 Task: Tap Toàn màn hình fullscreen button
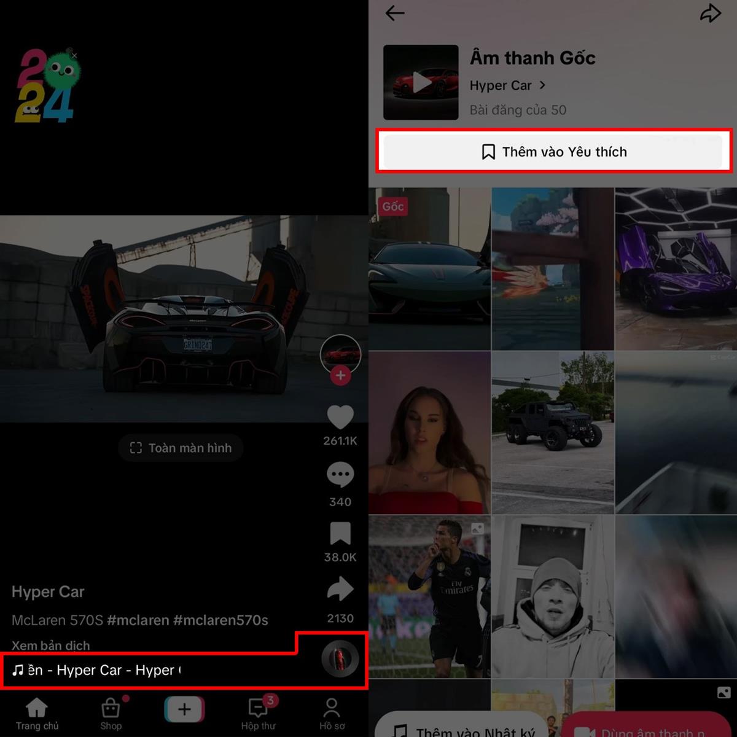(181, 448)
